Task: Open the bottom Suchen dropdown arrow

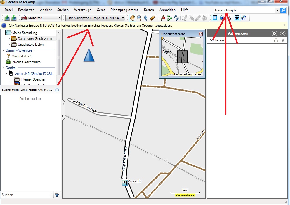Action: click(x=51, y=195)
